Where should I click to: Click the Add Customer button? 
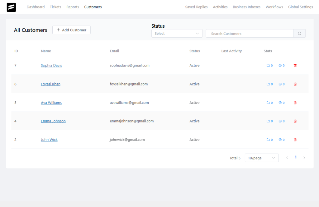pyautogui.click(x=71, y=30)
